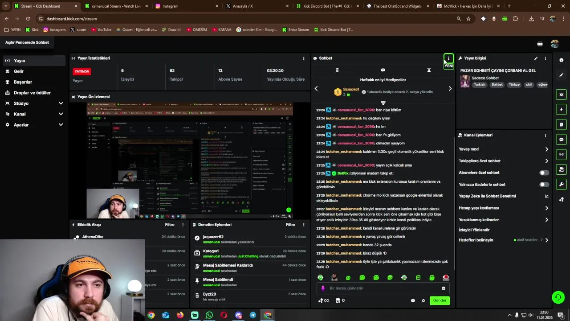The width and height of the screenshot is (570, 321).
Task: Open Kanal Eylemleri three-dot menu
Action: point(545,135)
